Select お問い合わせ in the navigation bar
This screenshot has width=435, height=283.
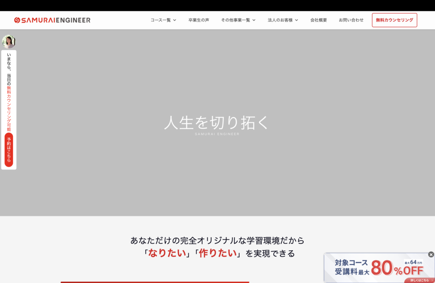click(351, 20)
